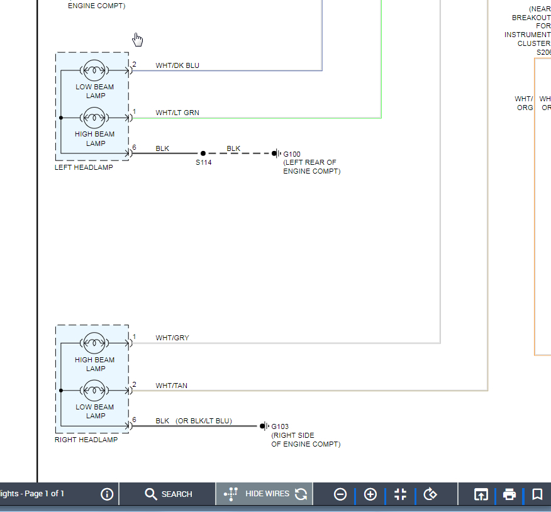Image resolution: width=551 pixels, height=512 pixels.
Task: Click the S114 splice point
Action: 203,153
